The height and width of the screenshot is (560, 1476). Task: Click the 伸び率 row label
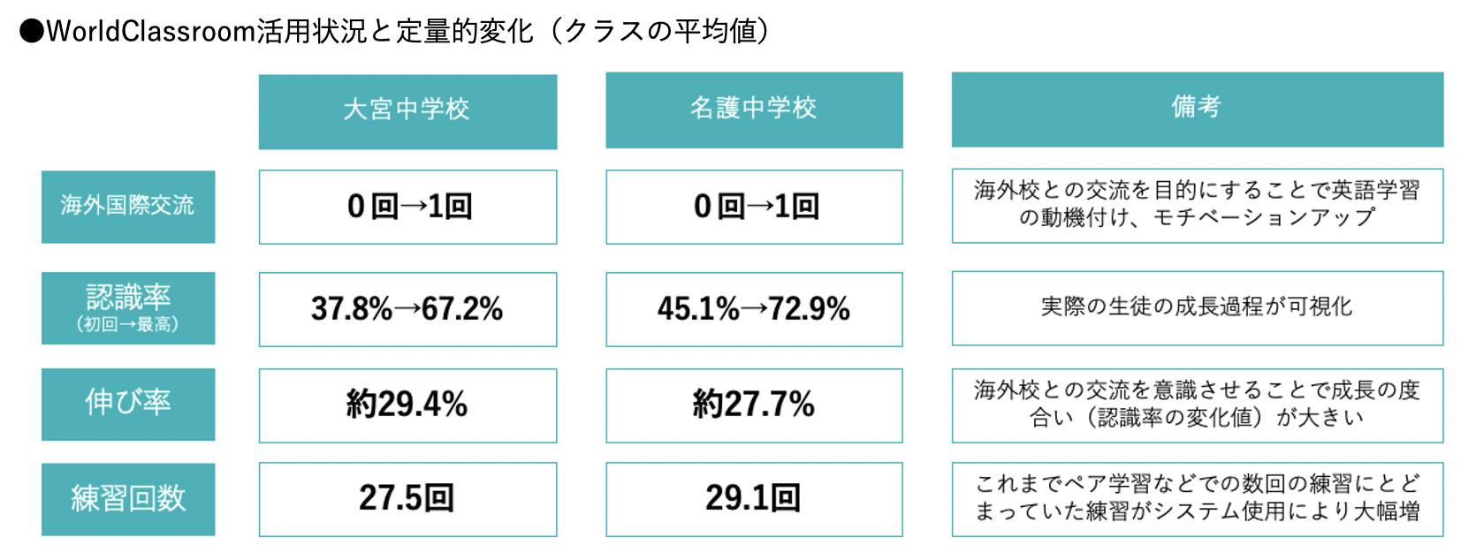click(x=128, y=404)
